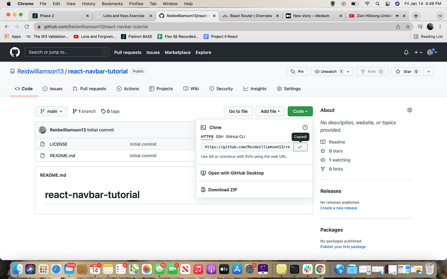Open the README.md file
Screen dimensions: 447x279
(x=63, y=156)
